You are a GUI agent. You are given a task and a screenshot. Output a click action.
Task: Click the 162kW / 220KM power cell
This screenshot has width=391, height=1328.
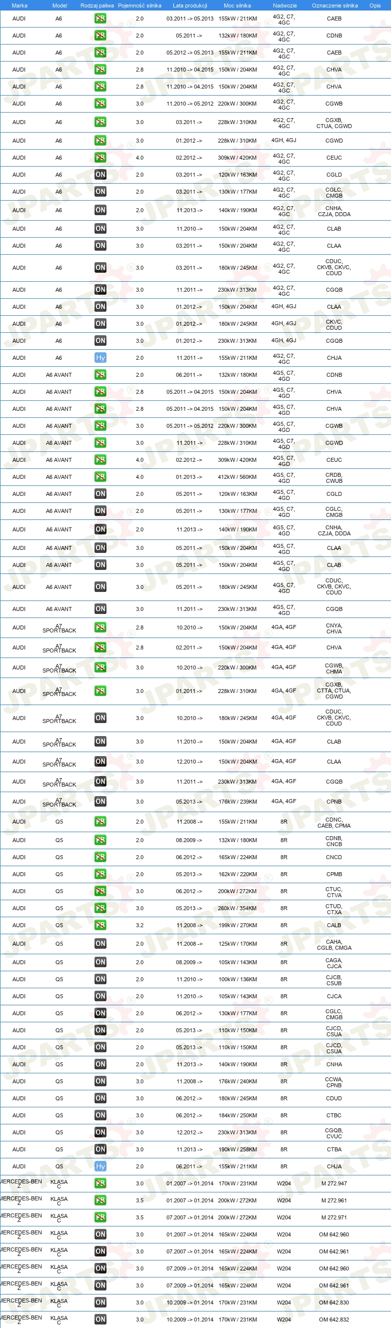coord(237,874)
